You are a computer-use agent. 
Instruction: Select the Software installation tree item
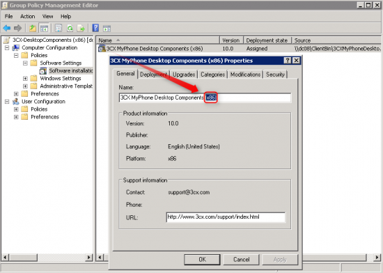pos(71,71)
